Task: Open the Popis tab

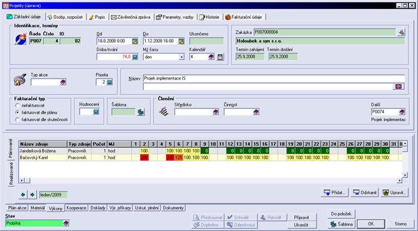Action: click(97, 17)
